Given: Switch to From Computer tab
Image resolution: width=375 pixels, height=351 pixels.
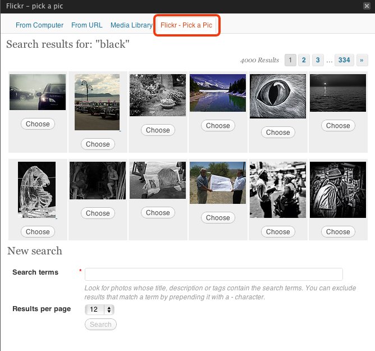Looking at the screenshot, I should pos(39,25).
